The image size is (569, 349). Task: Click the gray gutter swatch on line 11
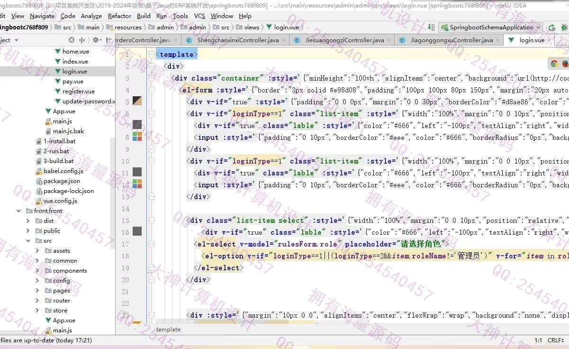137,172
